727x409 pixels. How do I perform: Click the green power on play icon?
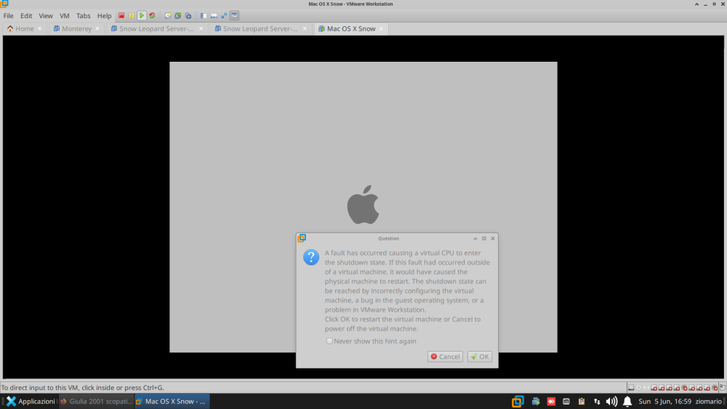(x=142, y=15)
